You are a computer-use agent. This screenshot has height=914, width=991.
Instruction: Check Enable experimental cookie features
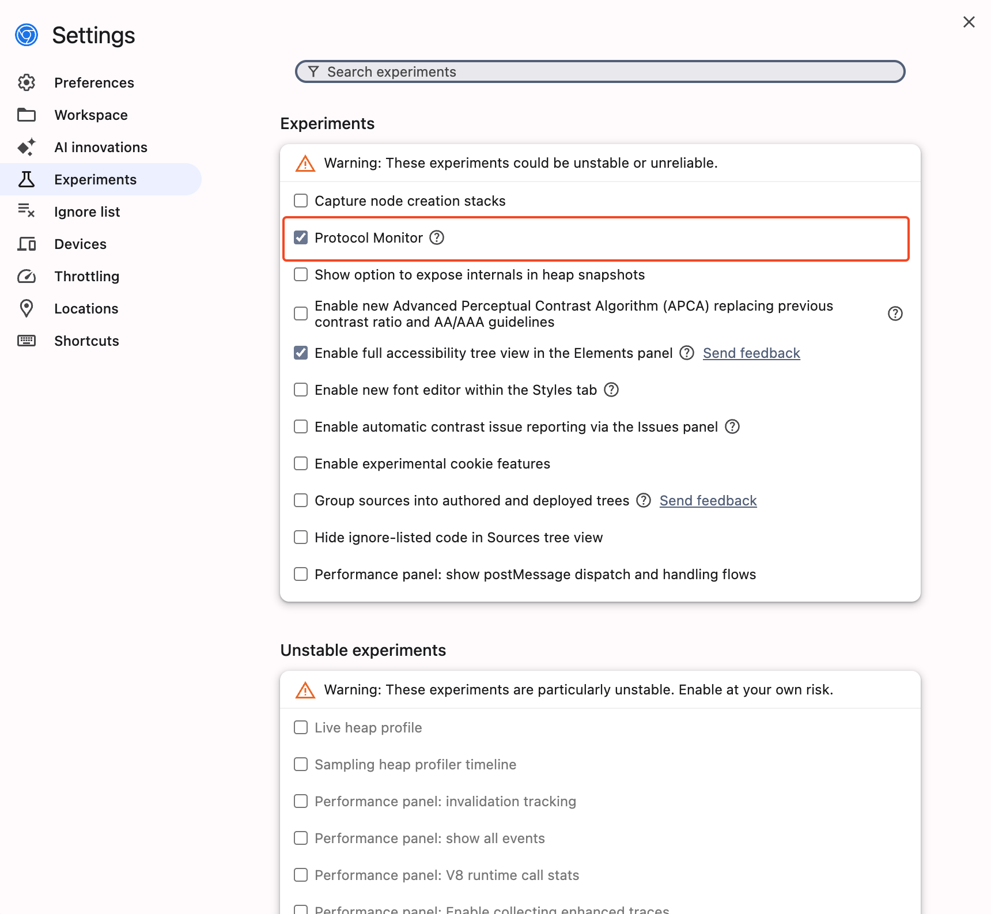pyautogui.click(x=301, y=463)
